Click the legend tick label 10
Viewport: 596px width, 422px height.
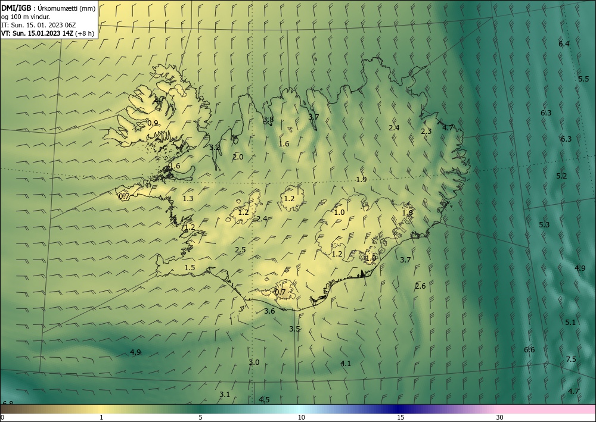(301, 417)
